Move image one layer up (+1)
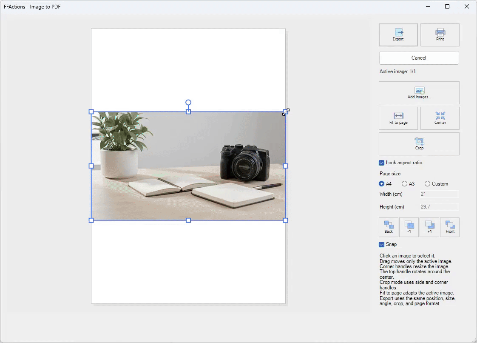Image resolution: width=477 pixels, height=343 pixels. [429, 227]
